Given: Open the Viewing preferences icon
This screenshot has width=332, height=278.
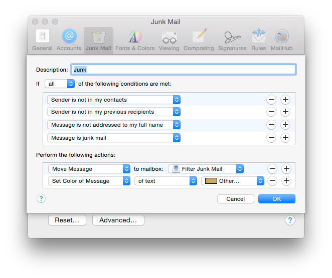Looking at the screenshot, I should [169, 40].
